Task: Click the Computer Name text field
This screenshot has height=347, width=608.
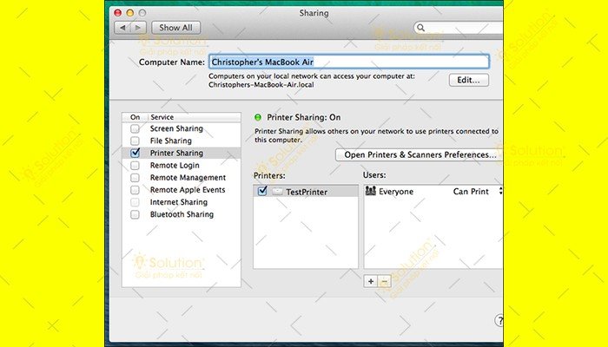Action: click(x=347, y=62)
